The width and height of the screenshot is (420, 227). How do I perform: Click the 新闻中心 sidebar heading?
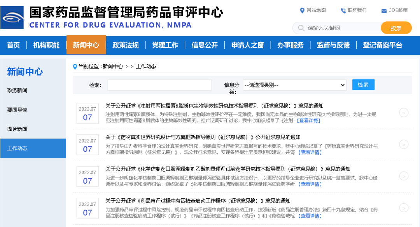[x=25, y=72]
